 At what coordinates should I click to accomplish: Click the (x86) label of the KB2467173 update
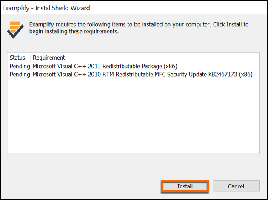tap(246, 74)
